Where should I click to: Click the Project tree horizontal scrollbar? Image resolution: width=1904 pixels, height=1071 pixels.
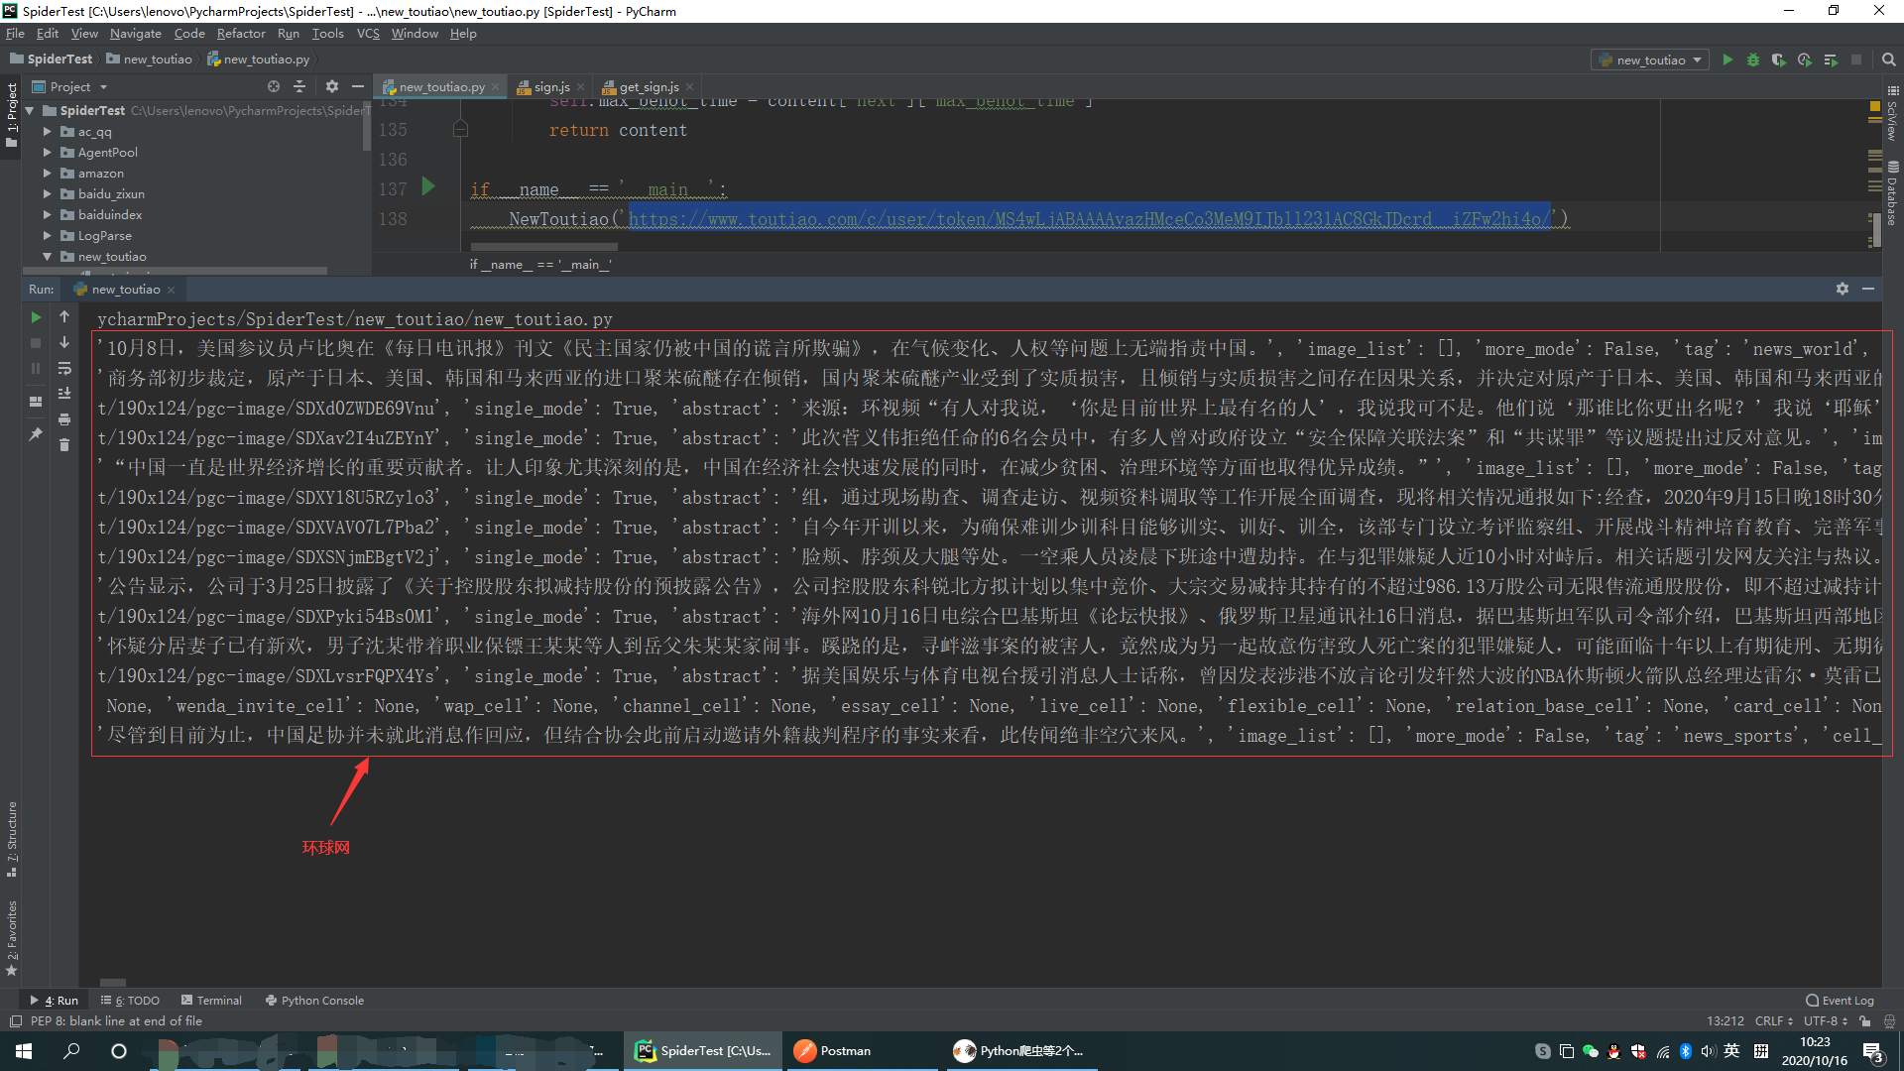(176, 270)
